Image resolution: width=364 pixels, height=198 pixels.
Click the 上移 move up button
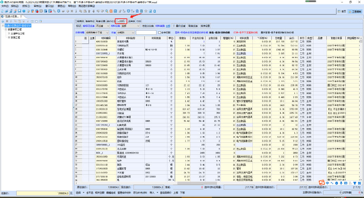[x=176, y=193]
